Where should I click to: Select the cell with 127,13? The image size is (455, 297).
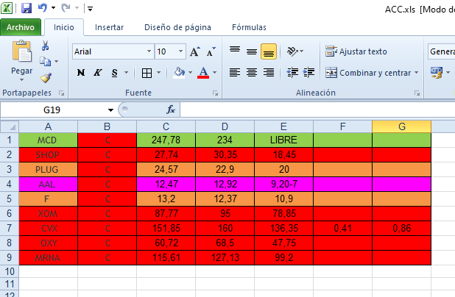tap(225, 257)
